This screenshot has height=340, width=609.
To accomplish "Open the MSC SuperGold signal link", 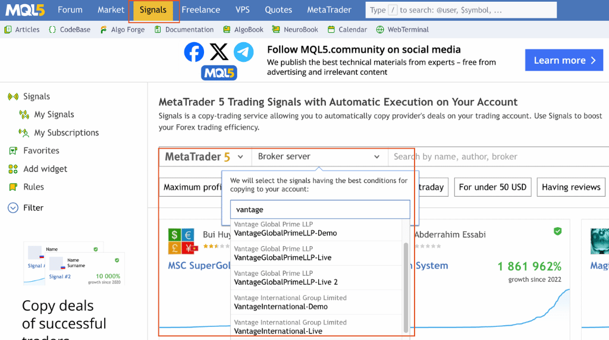I will 199,266.
